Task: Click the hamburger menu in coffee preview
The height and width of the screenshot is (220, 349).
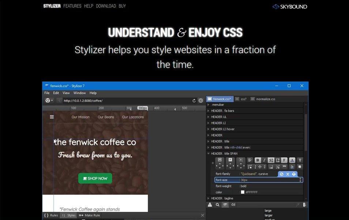Action: click(52, 117)
